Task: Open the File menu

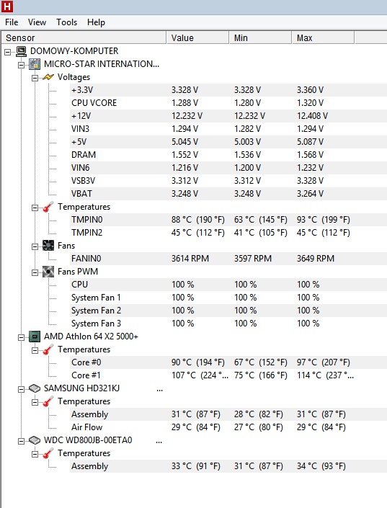Action: pyautogui.click(x=12, y=22)
